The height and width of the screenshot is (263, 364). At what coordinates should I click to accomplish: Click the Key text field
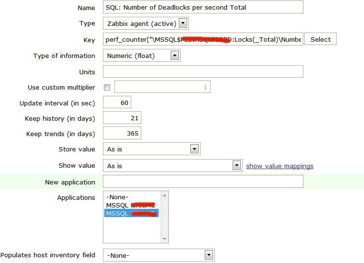pyautogui.click(x=203, y=39)
